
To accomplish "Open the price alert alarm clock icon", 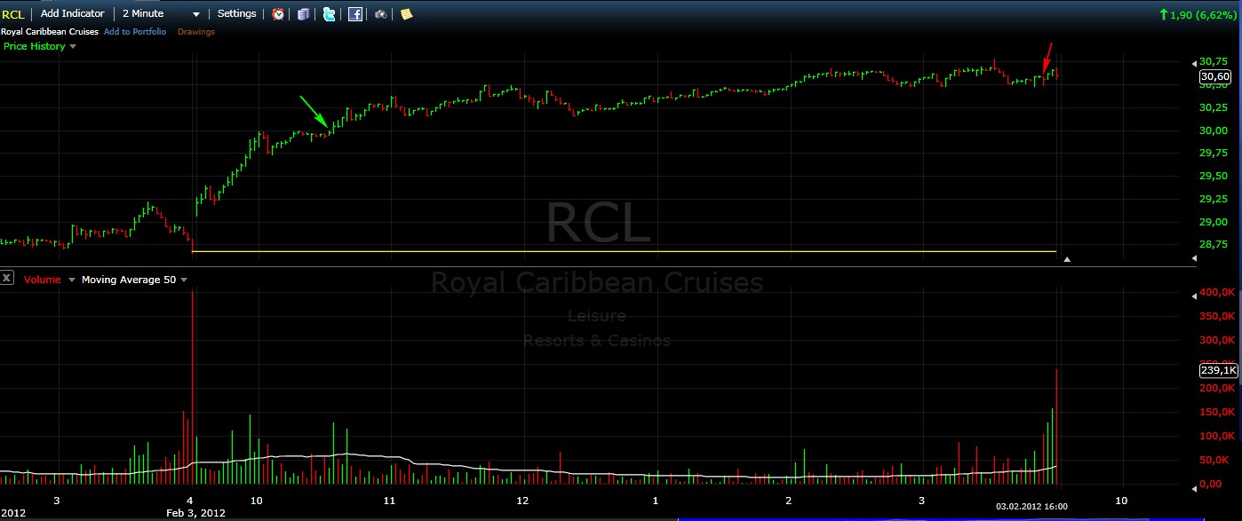I will pos(278,14).
